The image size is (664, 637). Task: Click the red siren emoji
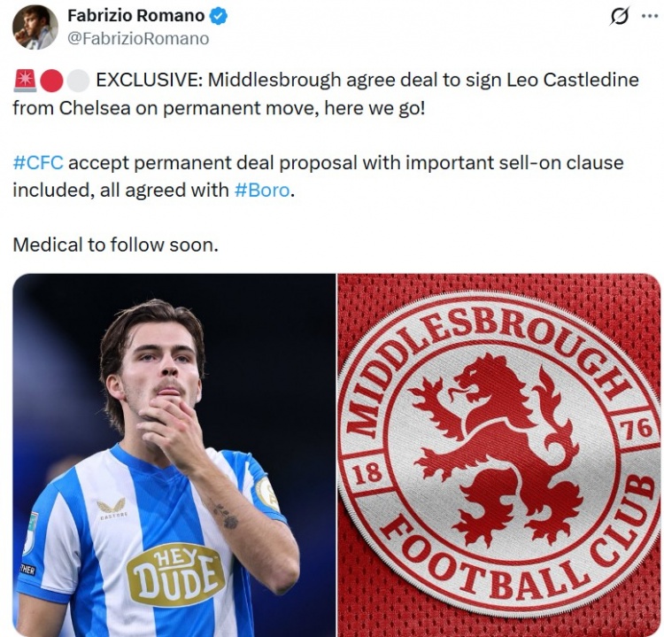coord(25,81)
